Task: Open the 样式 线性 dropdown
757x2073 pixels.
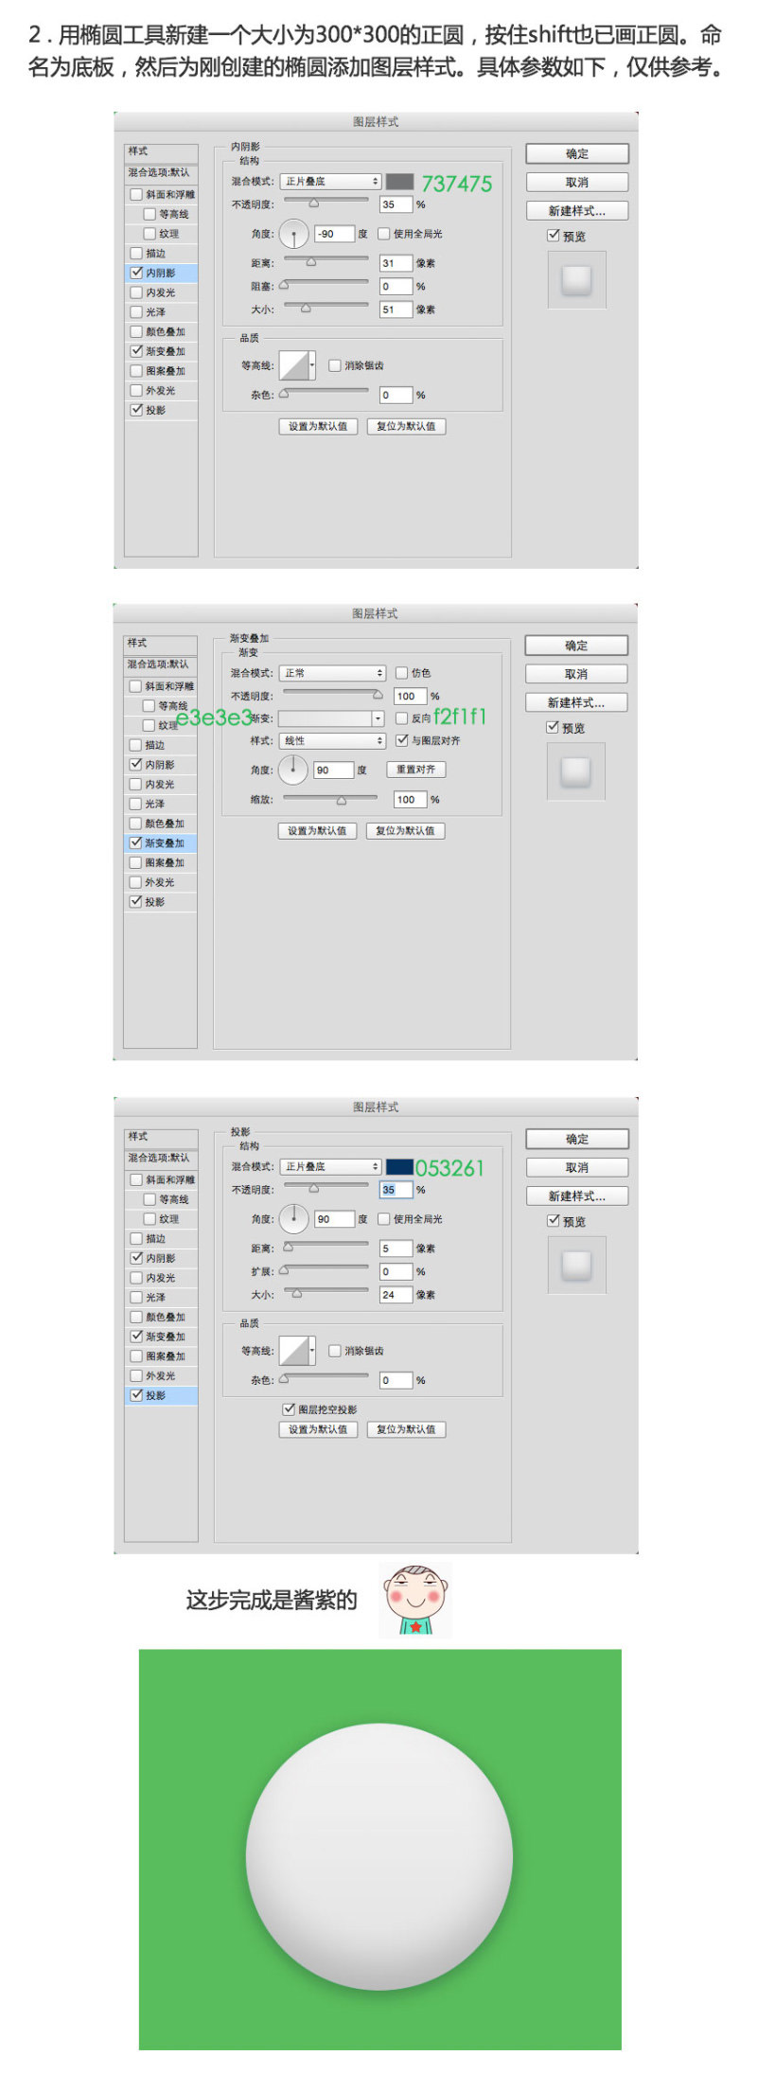Action: pos(332,740)
